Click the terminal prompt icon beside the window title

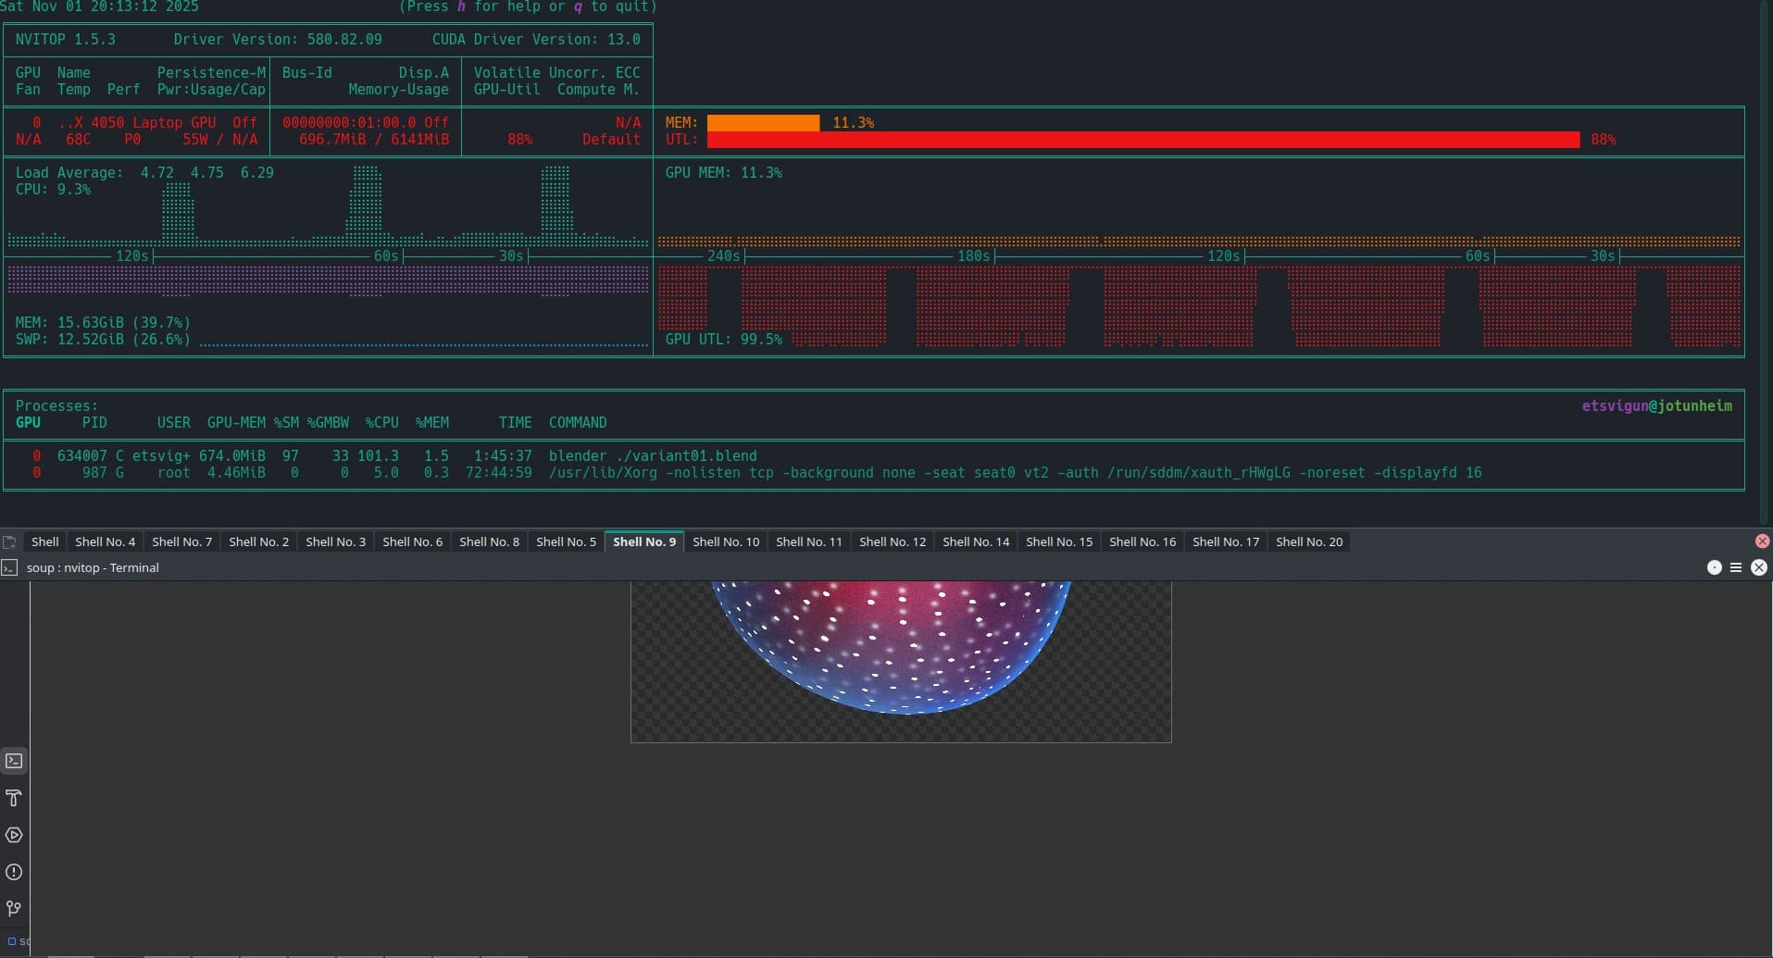pyautogui.click(x=9, y=567)
